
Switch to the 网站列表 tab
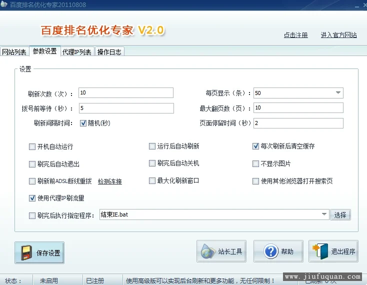14,52
